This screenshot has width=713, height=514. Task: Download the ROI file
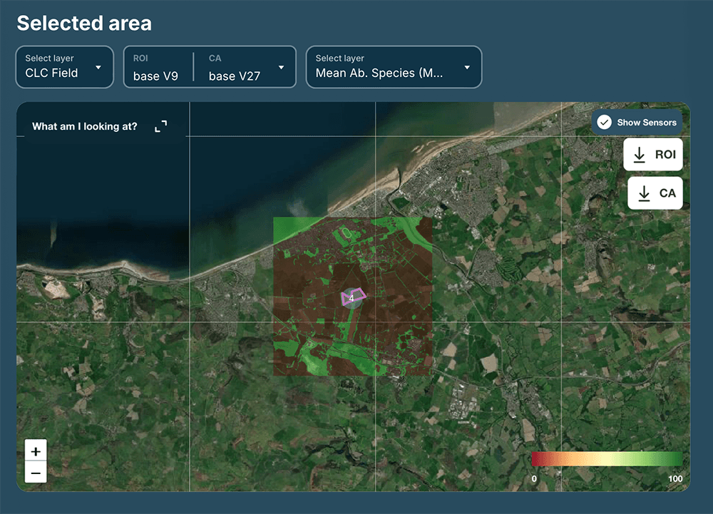coord(653,155)
